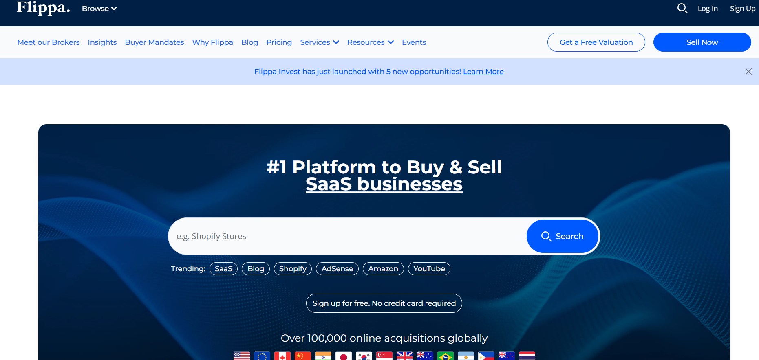
Task: Select the SaaS trending tag
Action: pos(223,269)
